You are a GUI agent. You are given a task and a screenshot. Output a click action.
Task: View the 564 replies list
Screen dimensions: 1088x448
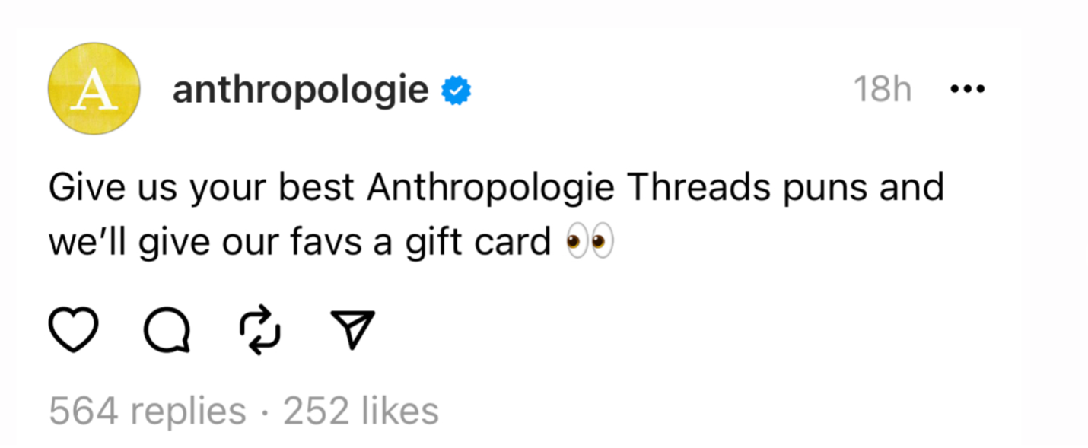point(148,411)
